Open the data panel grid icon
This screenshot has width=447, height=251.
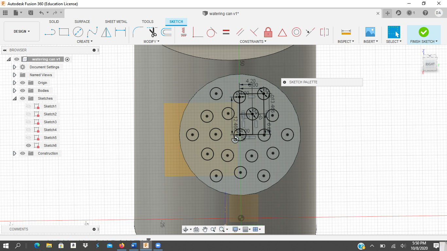coord(5,13)
